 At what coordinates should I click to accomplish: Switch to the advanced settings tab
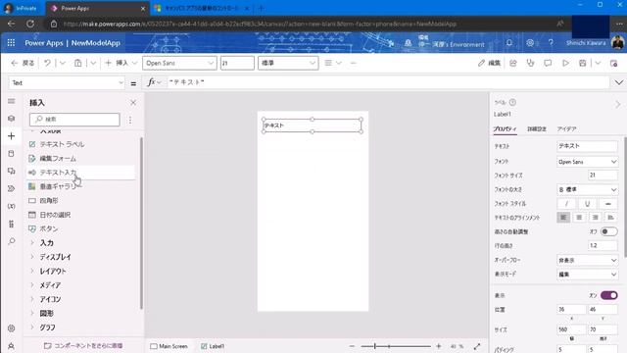(x=537, y=128)
